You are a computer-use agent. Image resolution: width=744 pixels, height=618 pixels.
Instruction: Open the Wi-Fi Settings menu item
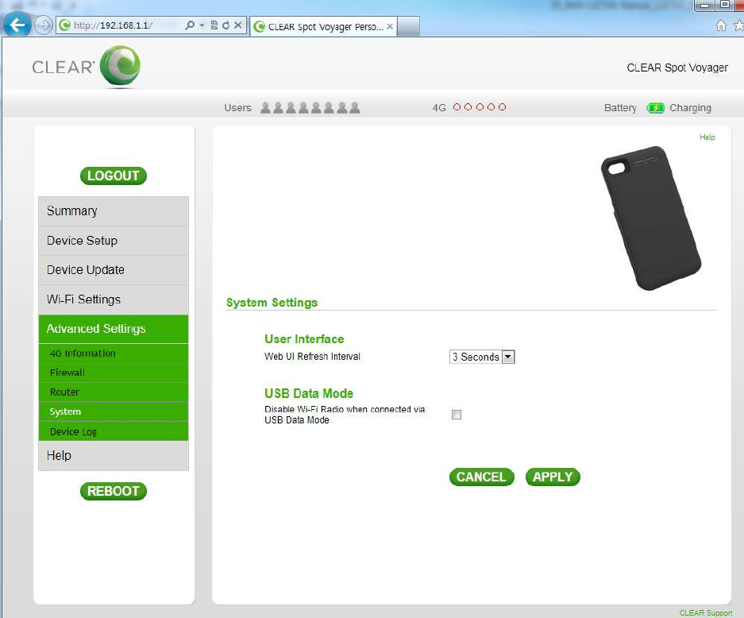(x=114, y=299)
